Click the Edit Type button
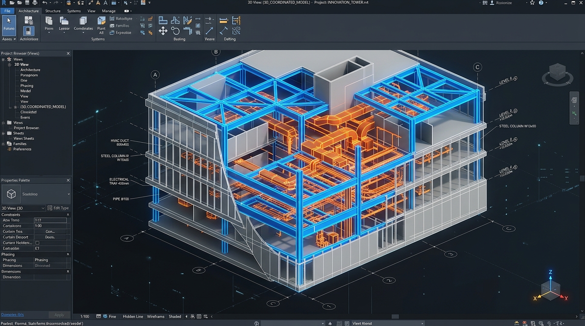The height and width of the screenshot is (326, 585). [58, 208]
